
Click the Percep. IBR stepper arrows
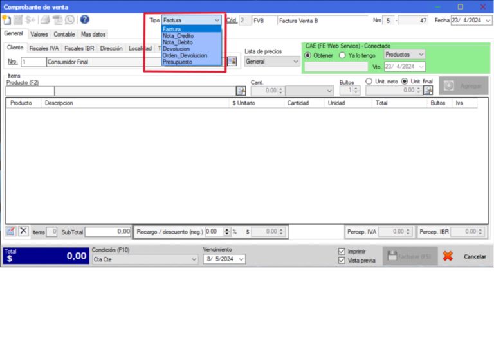click(480, 232)
